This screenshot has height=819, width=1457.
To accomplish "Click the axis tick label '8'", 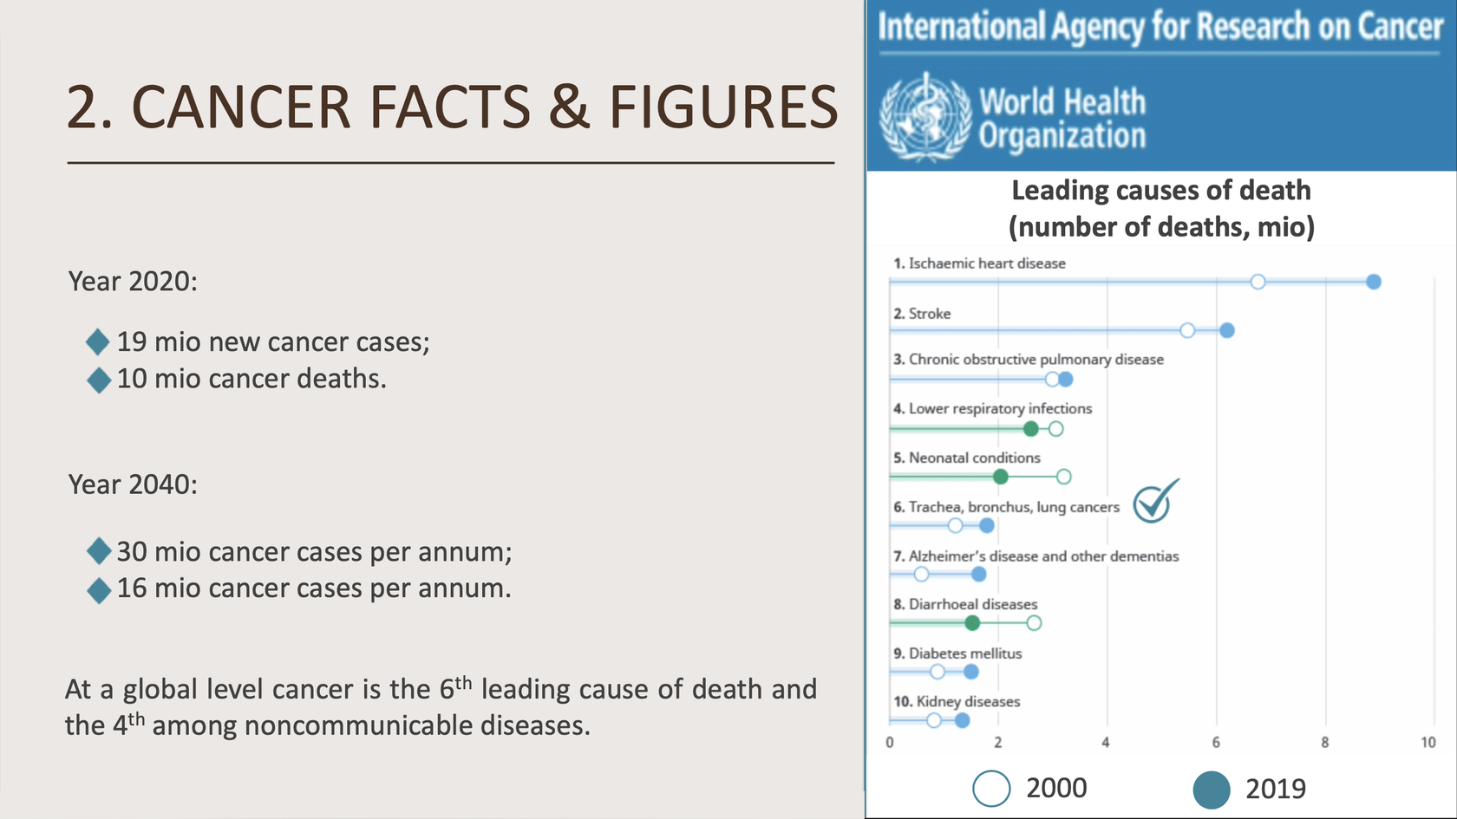I will pyautogui.click(x=1325, y=743).
